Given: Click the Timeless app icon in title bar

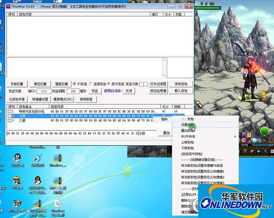Looking at the screenshot, I should [8, 7].
